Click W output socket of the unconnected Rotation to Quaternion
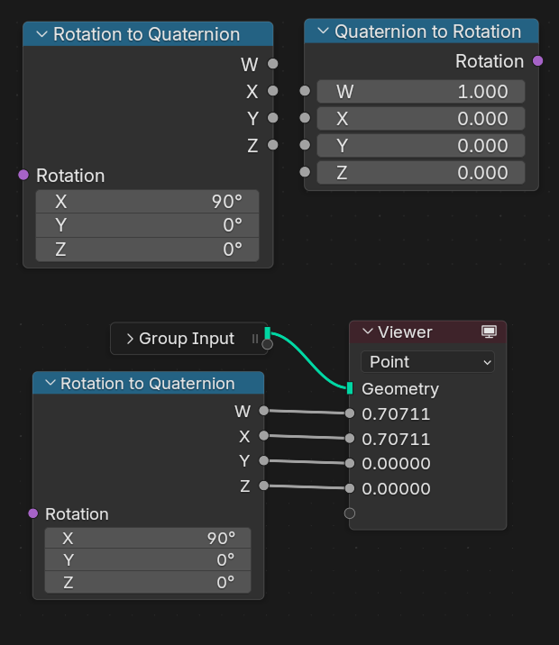 272,64
